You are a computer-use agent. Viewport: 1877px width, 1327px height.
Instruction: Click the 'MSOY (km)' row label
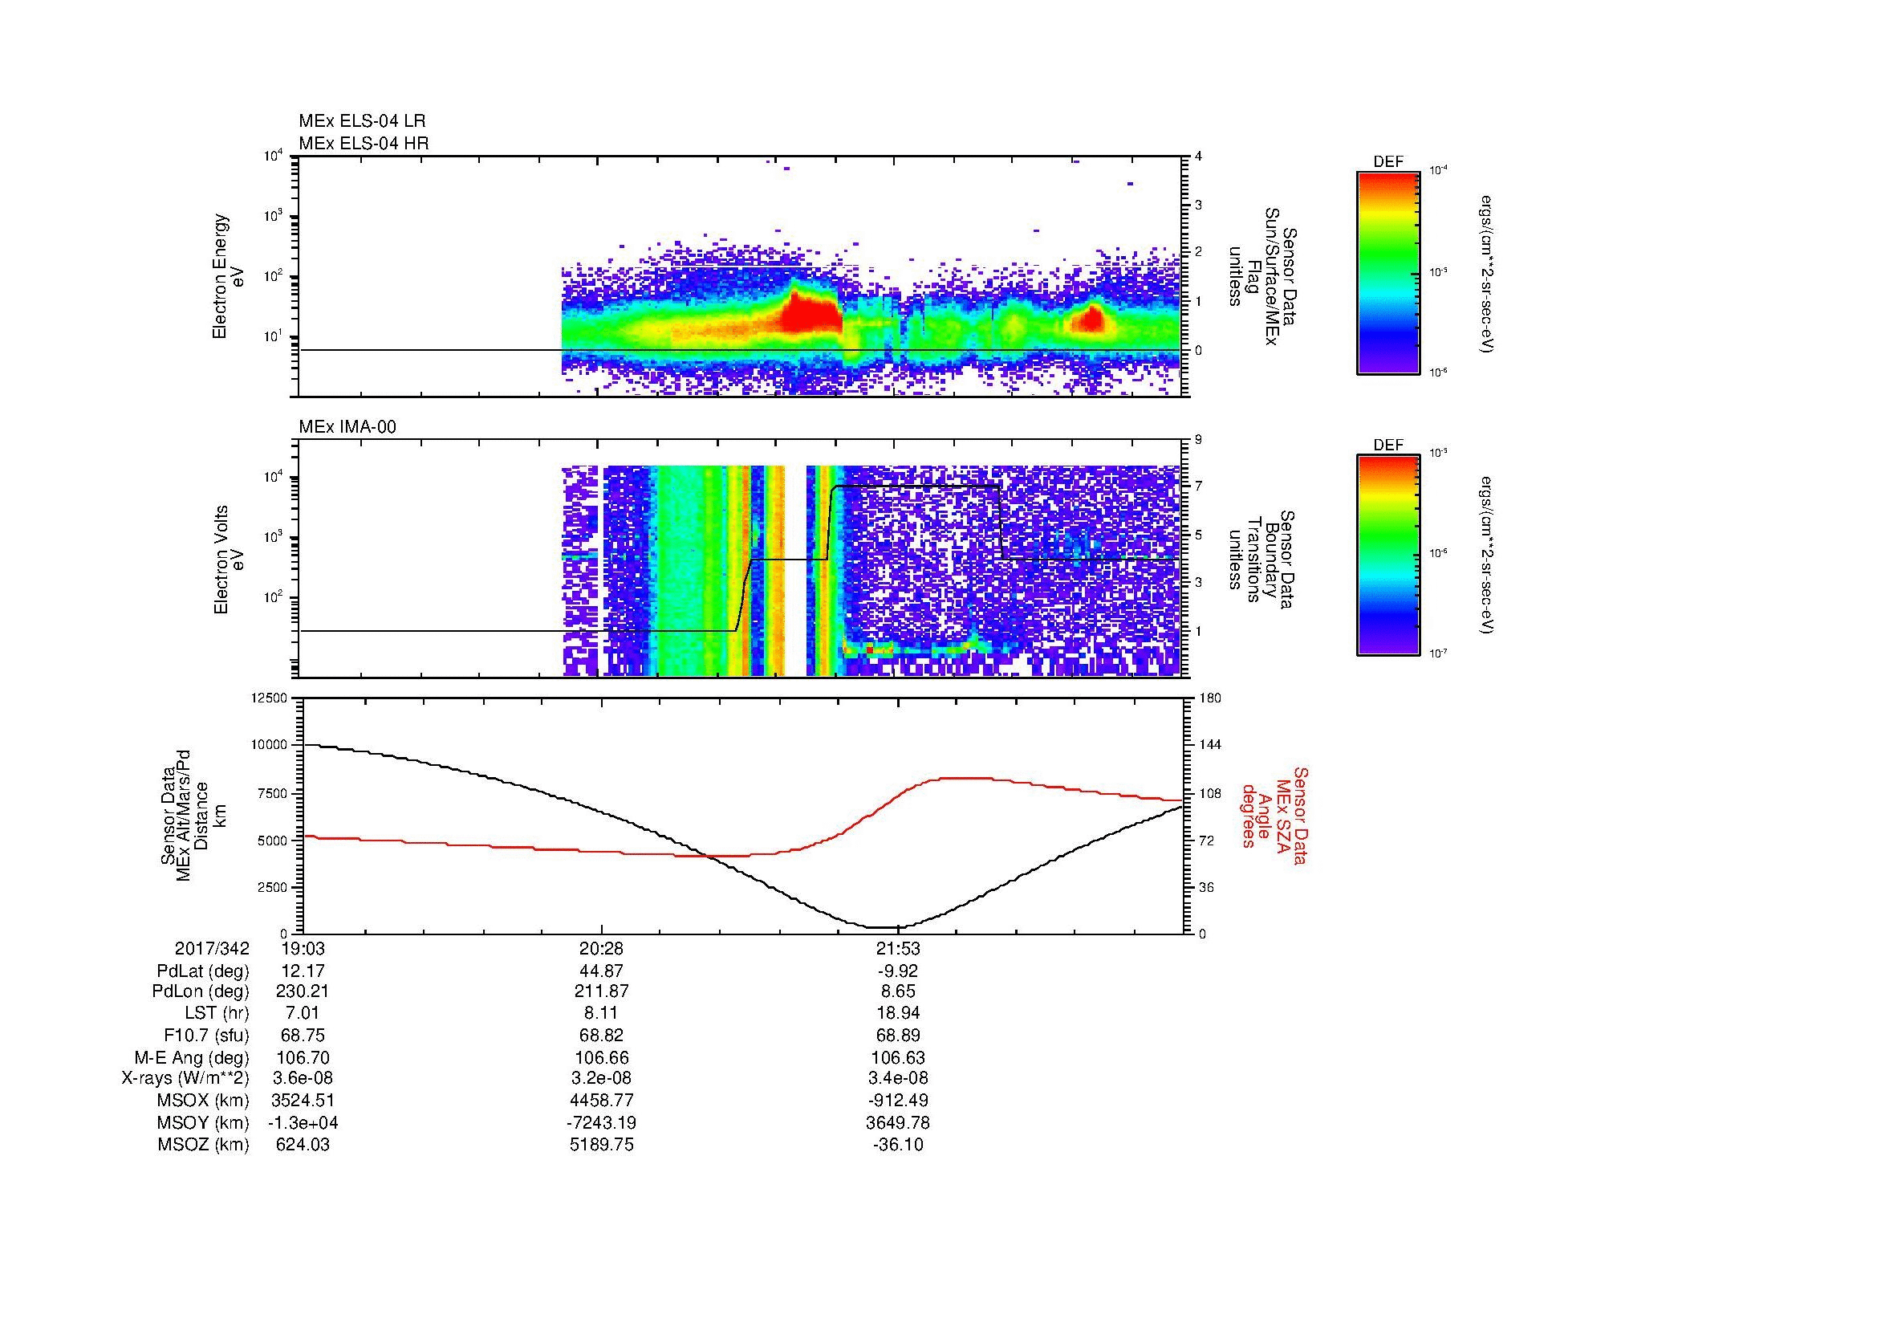pyautogui.click(x=203, y=1122)
